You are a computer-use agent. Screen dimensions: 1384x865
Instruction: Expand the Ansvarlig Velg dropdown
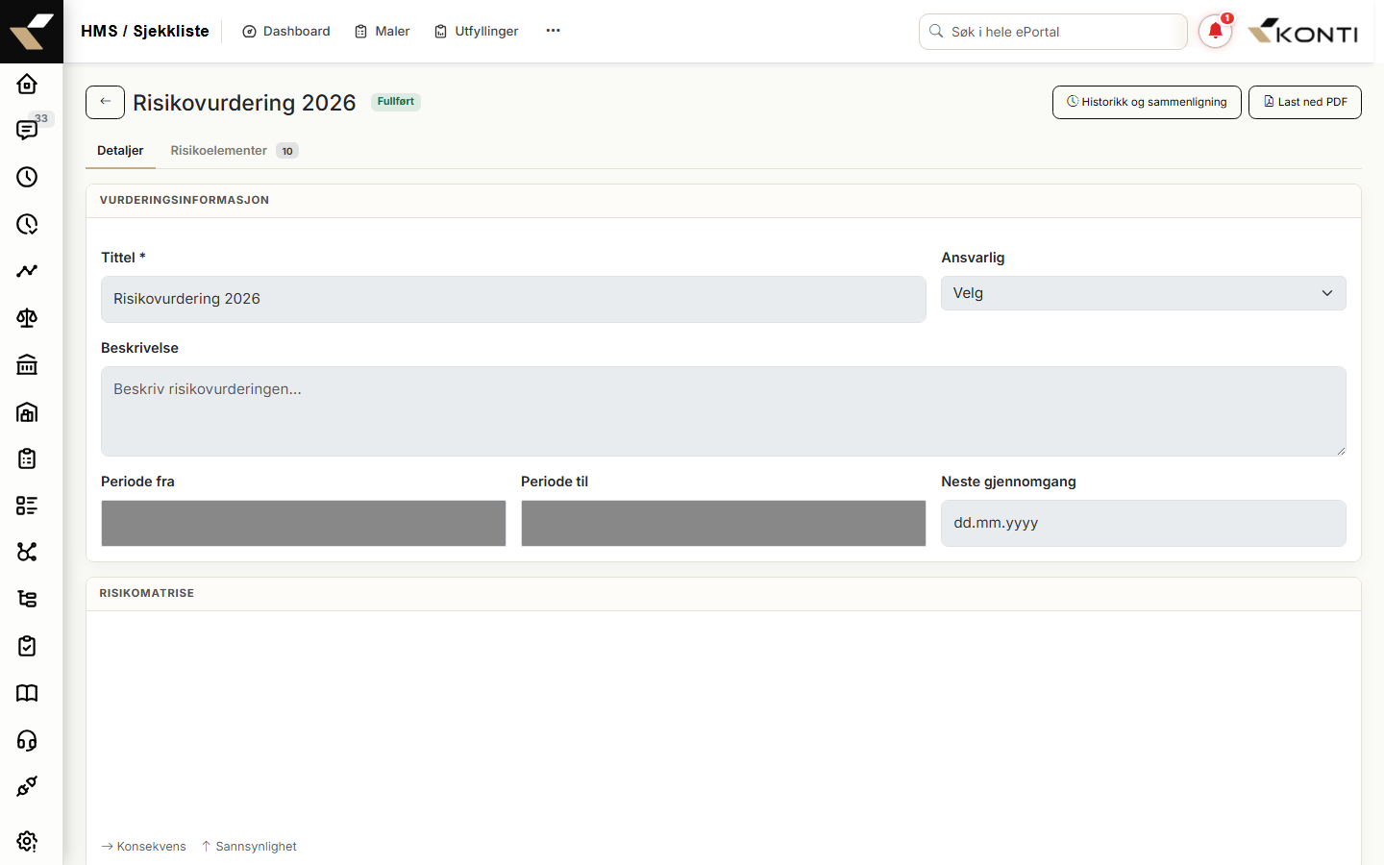pos(1144,293)
